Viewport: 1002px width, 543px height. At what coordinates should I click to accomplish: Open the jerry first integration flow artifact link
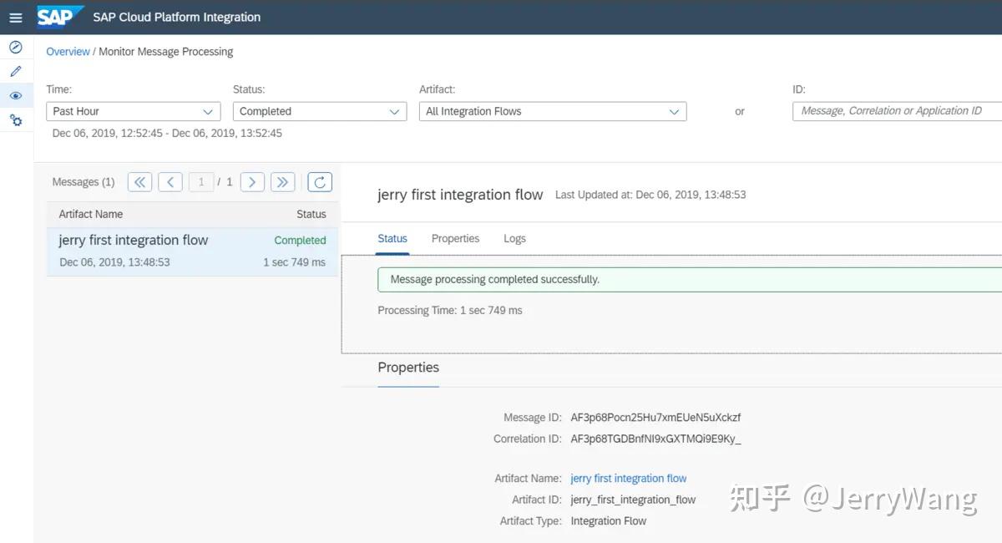[x=628, y=478]
